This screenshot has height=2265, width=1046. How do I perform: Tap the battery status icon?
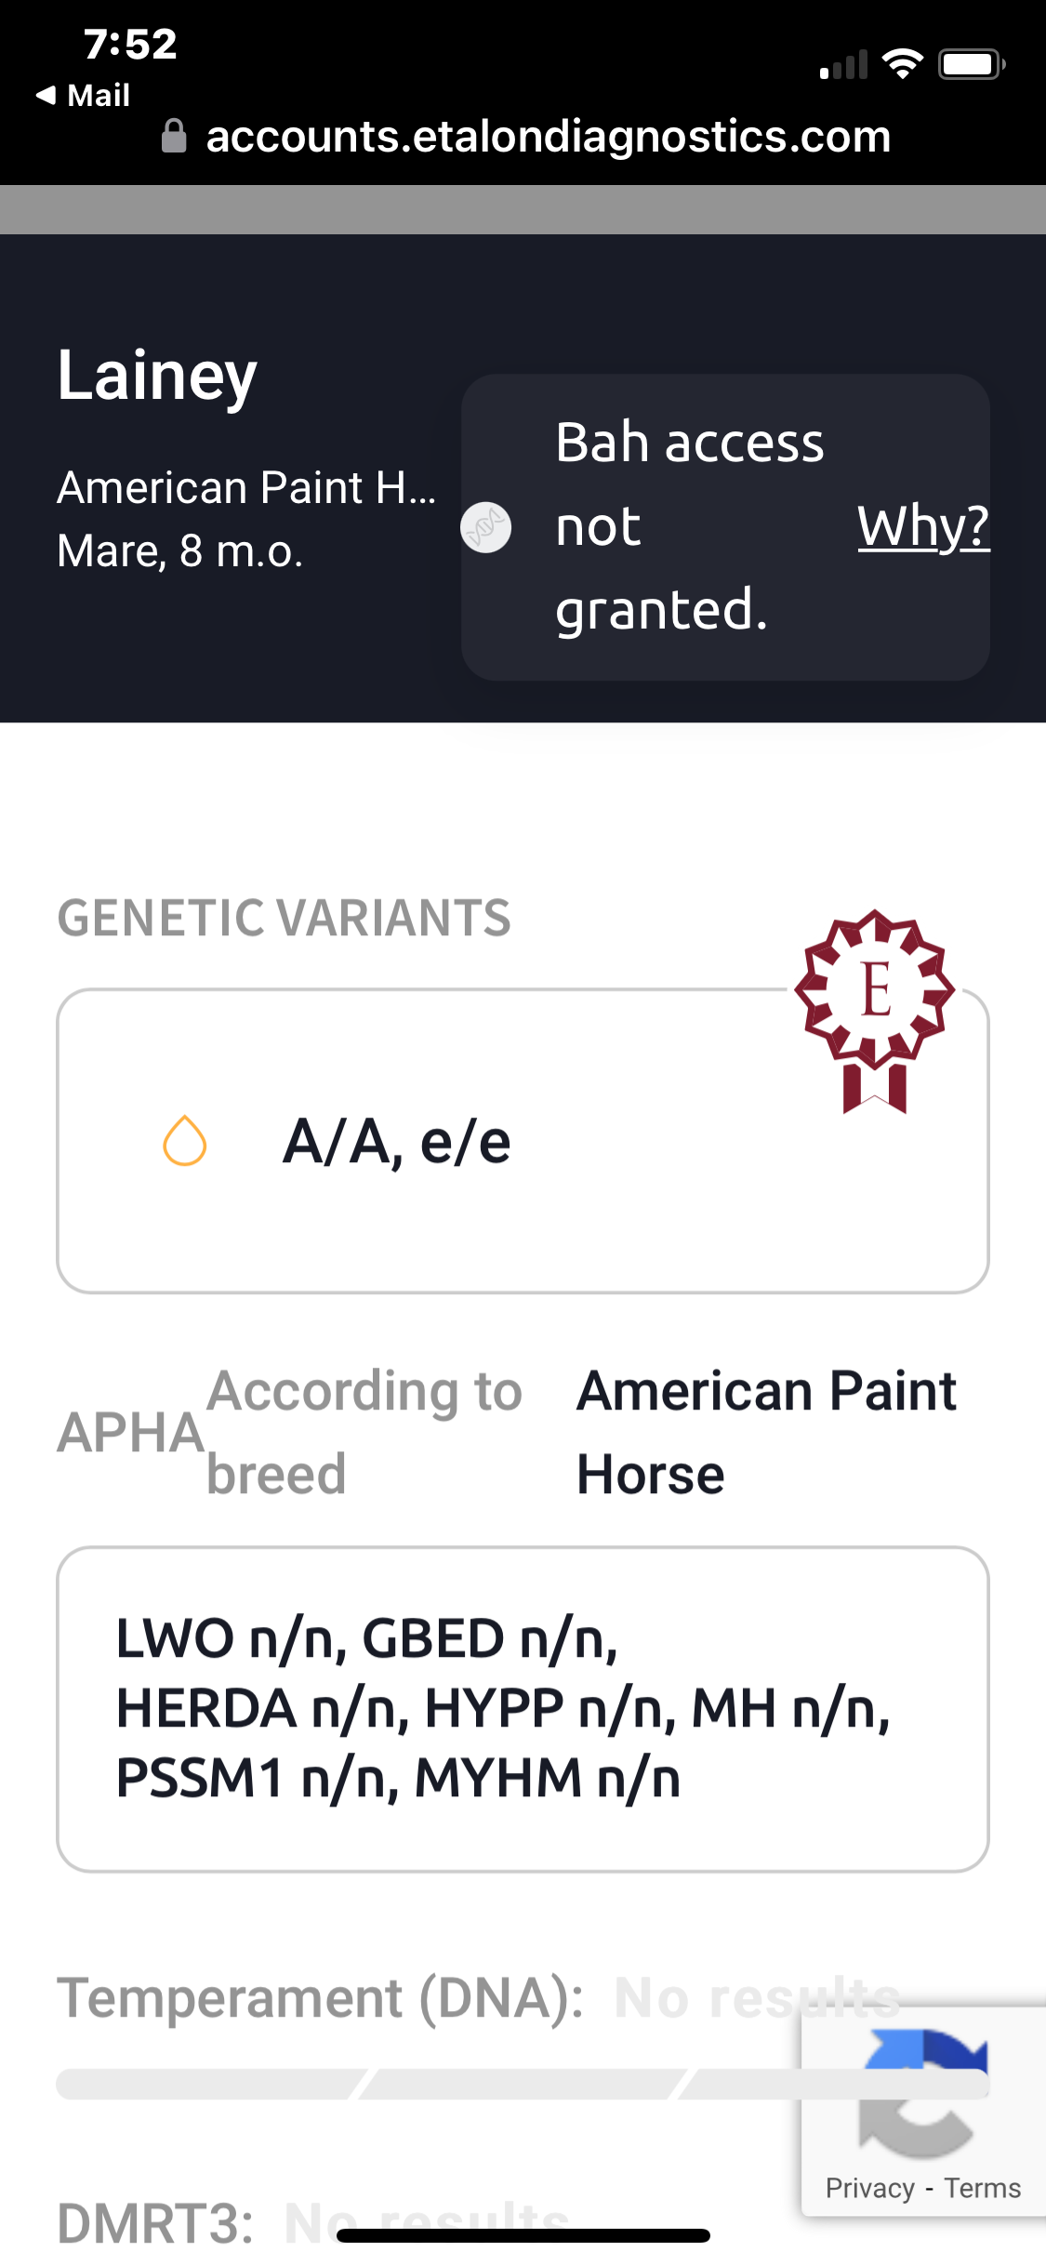coord(972,64)
